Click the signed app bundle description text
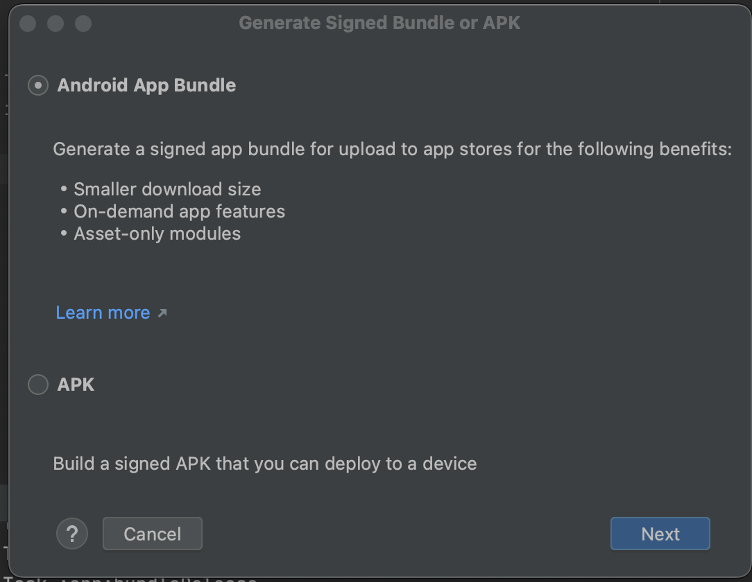This screenshot has width=752, height=582. [x=392, y=149]
